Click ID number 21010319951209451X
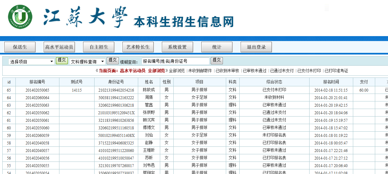Image resolution: width=388 pixels, height=174 pixels. pos(116,113)
